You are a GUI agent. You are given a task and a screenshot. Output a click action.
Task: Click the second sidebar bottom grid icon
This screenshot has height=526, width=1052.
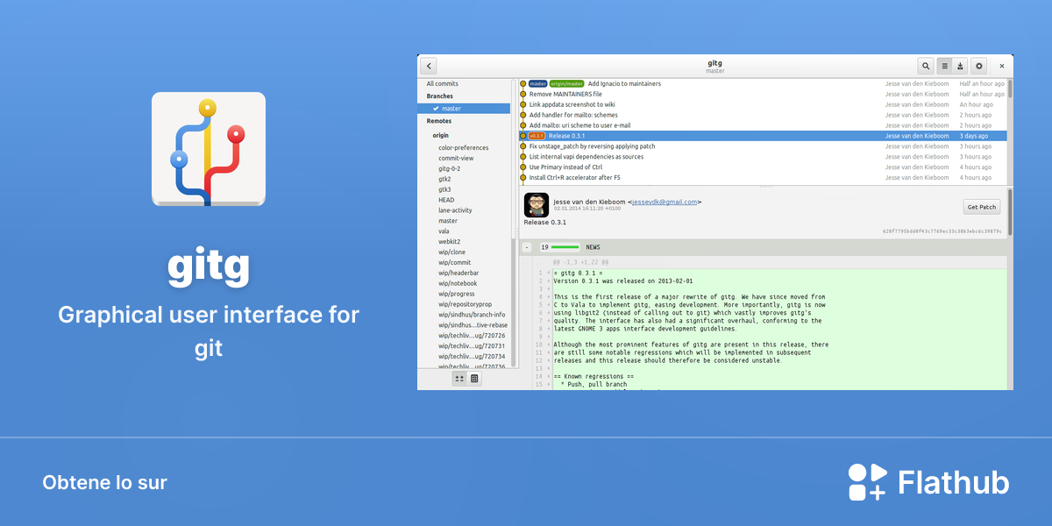pos(474,379)
